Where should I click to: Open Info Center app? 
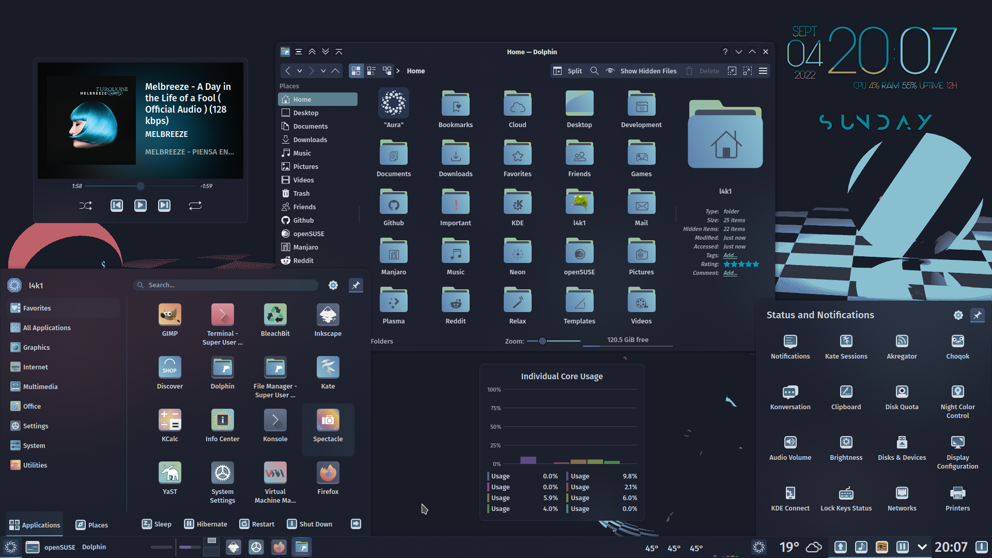pos(222,426)
